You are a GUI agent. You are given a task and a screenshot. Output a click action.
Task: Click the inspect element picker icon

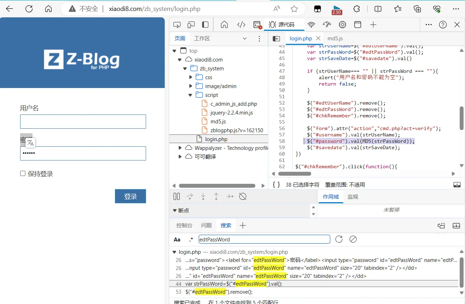[x=177, y=25]
